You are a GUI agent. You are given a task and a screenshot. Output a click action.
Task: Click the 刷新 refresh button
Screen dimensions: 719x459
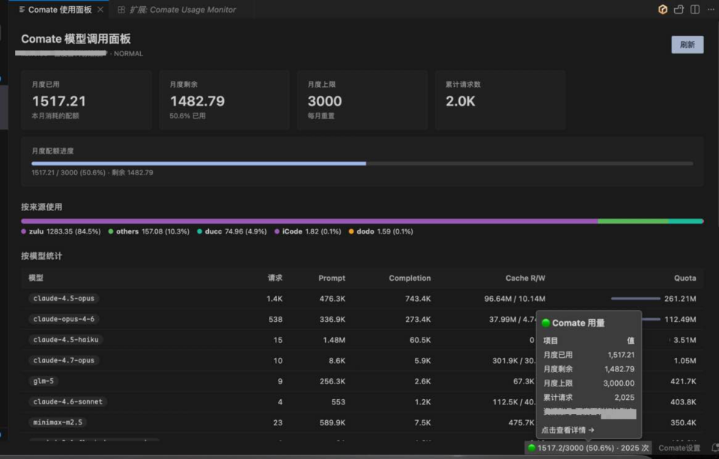[x=688, y=44]
